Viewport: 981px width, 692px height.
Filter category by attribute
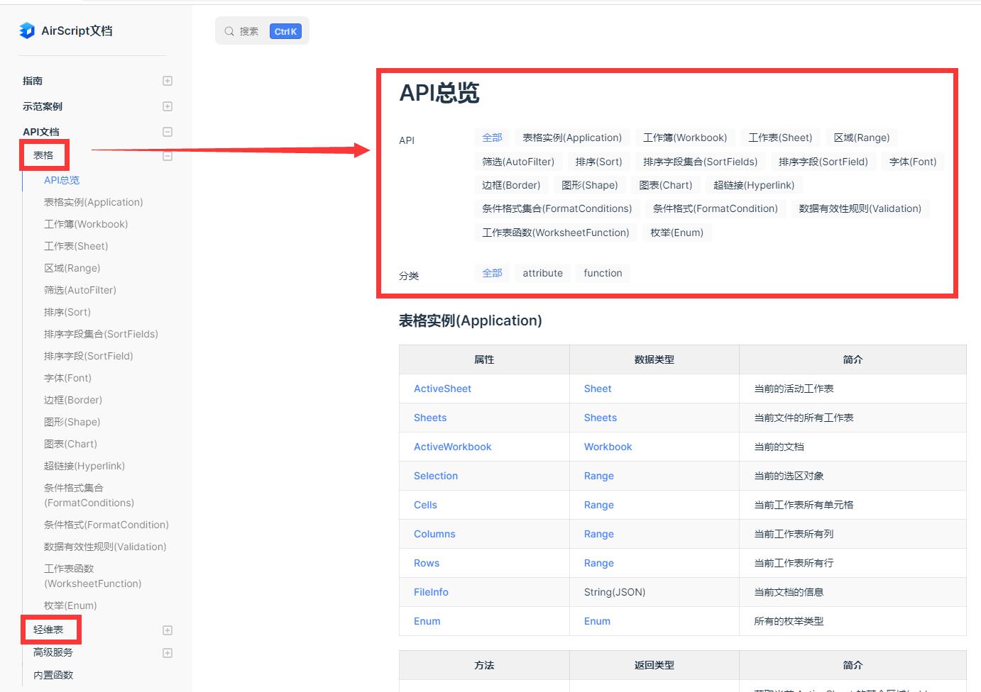[x=543, y=273]
